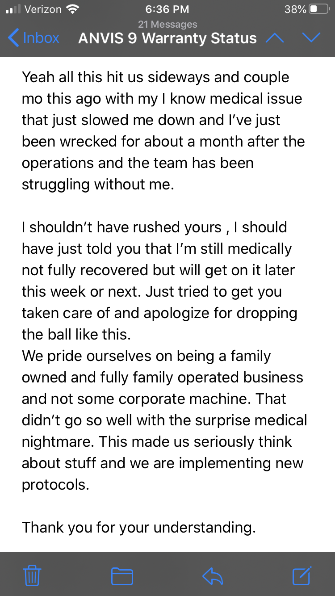Image resolution: width=335 pixels, height=596 pixels.
Task: Compose a new message with the pencil icon
Action: pyautogui.click(x=302, y=575)
